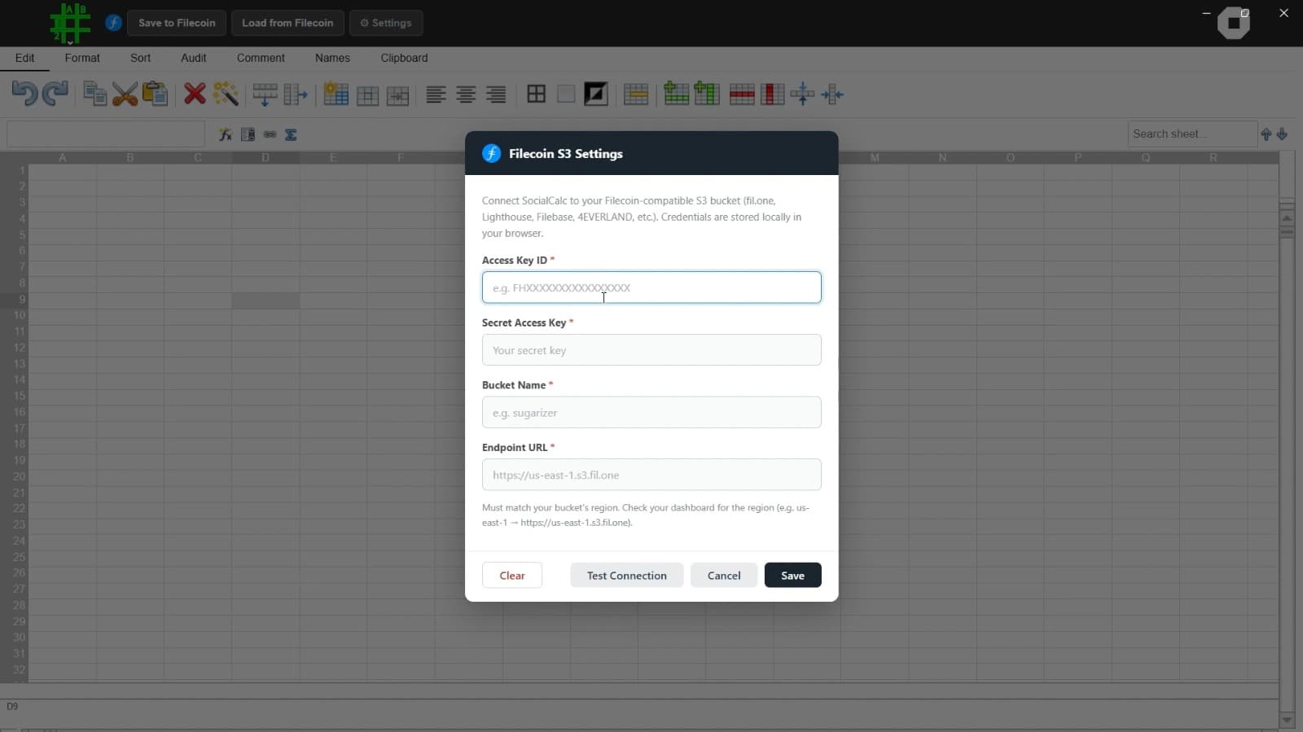Click the blue Filecoin icon in the title bar
Image resolution: width=1303 pixels, height=732 pixels.
[113, 23]
